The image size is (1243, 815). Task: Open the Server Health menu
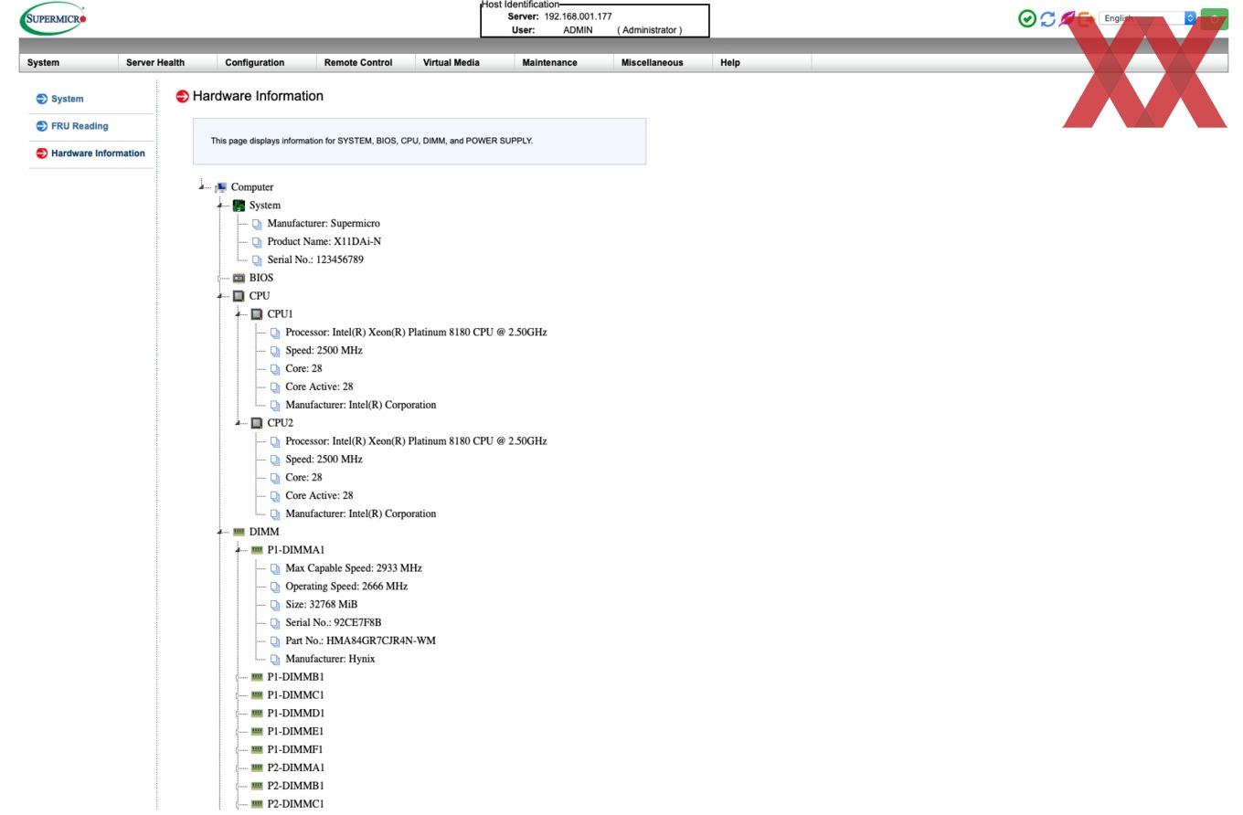point(167,63)
